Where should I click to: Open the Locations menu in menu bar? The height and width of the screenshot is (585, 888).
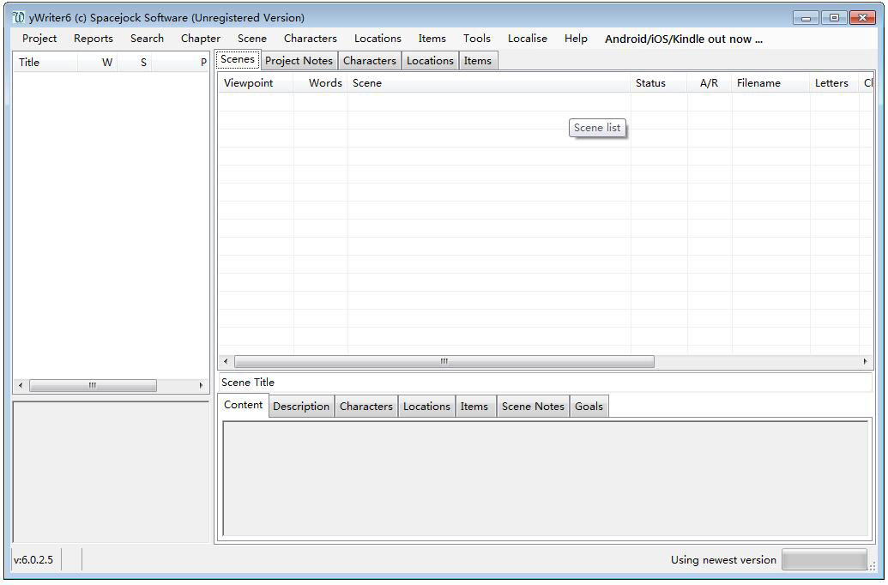click(x=378, y=39)
